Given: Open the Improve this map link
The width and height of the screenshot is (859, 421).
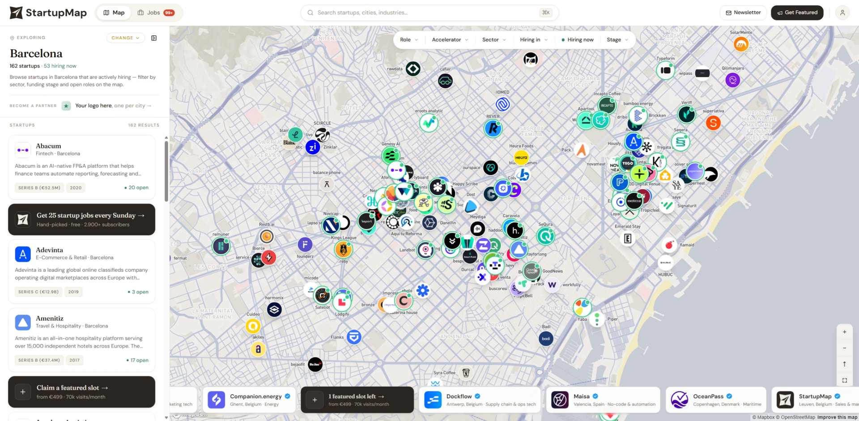Looking at the screenshot, I should (837, 417).
